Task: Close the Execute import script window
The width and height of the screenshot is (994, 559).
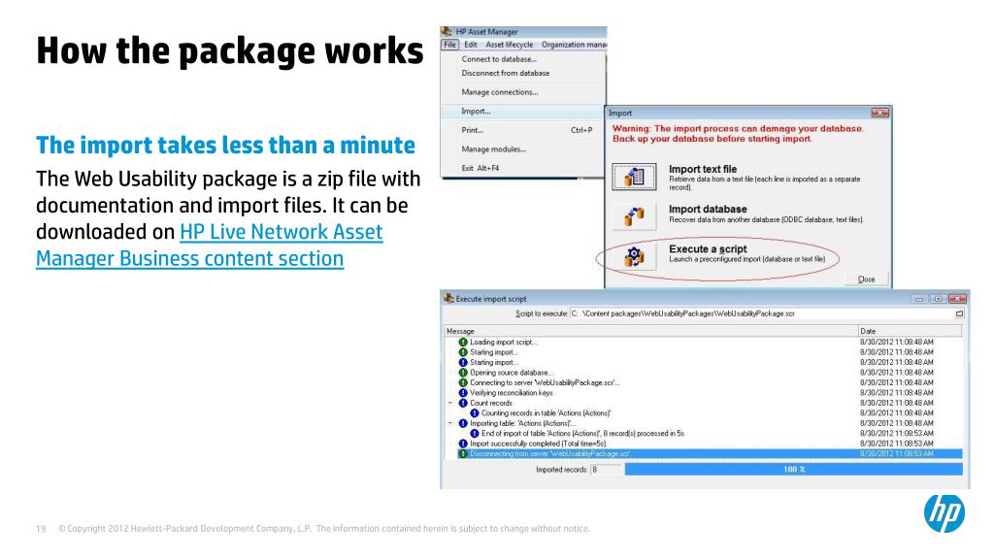Action: 957,299
